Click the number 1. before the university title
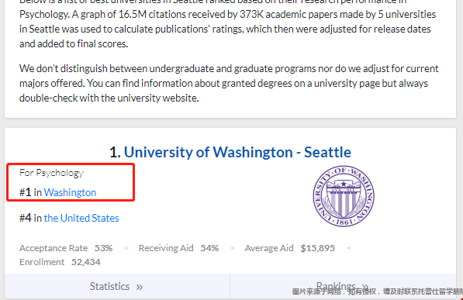463x300 pixels. click(x=115, y=153)
